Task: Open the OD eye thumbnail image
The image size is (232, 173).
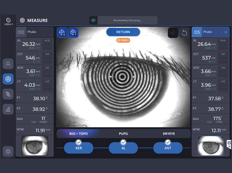Action: click(x=35, y=146)
